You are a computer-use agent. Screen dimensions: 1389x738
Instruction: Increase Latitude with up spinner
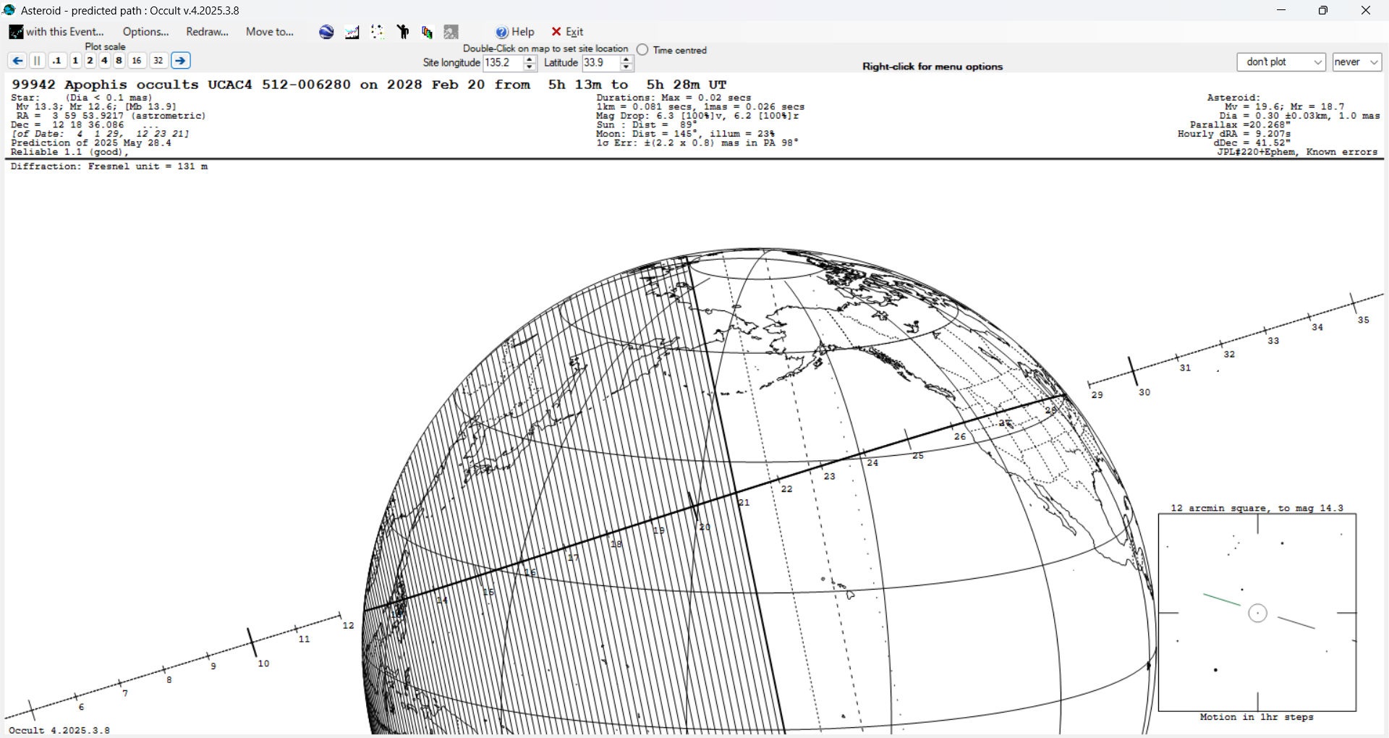[626, 59]
